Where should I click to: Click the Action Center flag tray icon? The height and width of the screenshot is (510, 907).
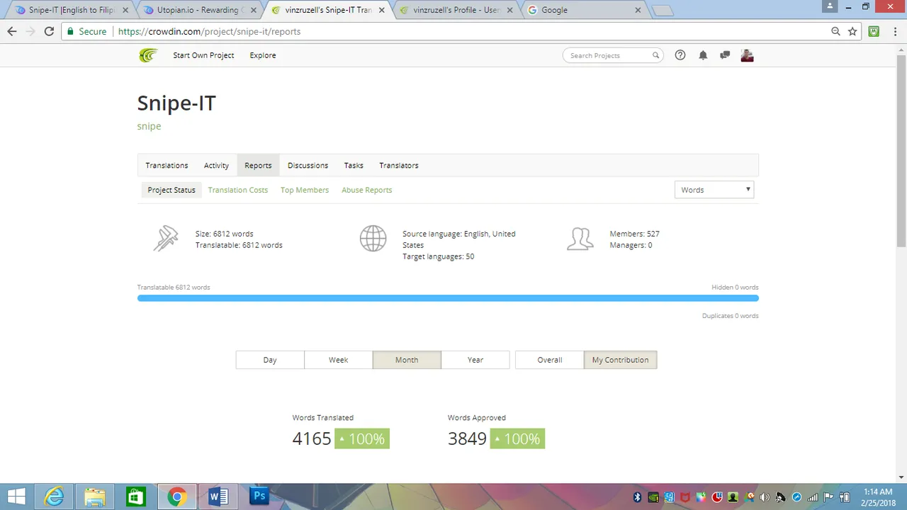tap(828, 497)
